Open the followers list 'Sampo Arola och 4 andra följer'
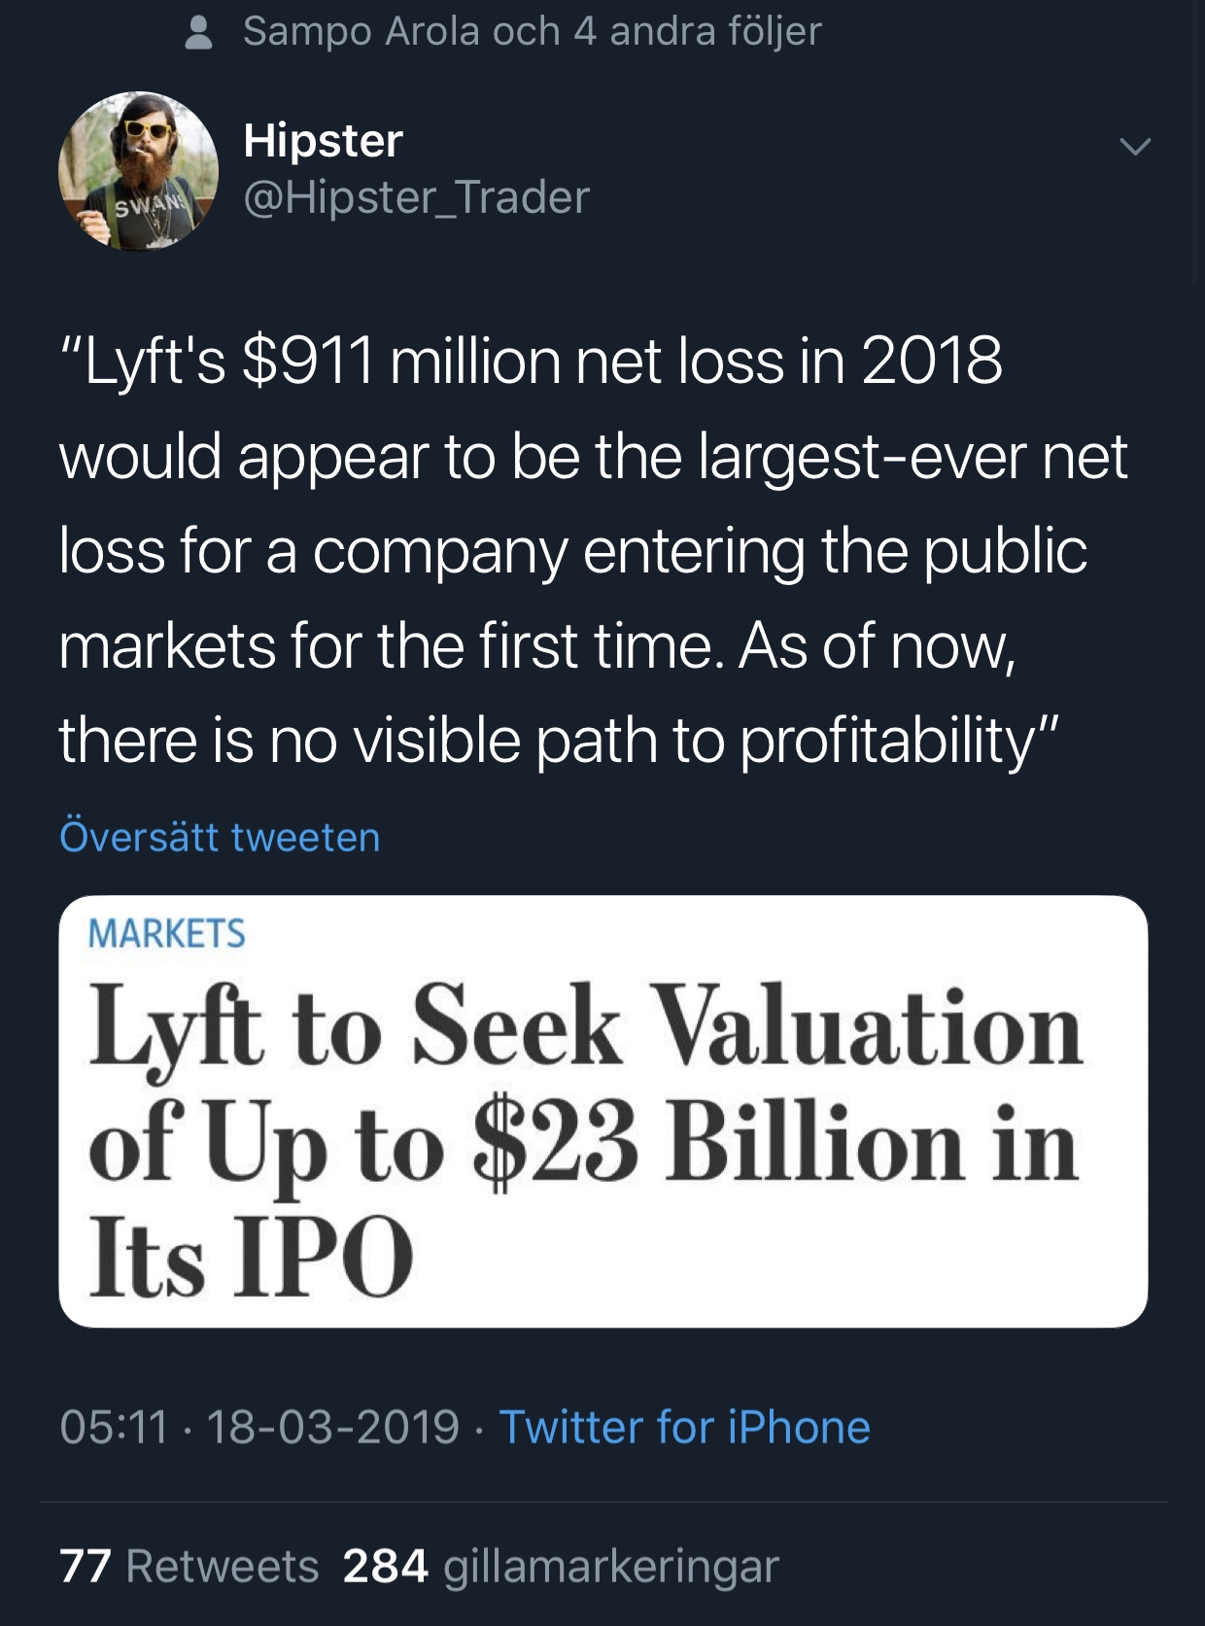This screenshot has height=1626, width=1205. click(x=532, y=31)
